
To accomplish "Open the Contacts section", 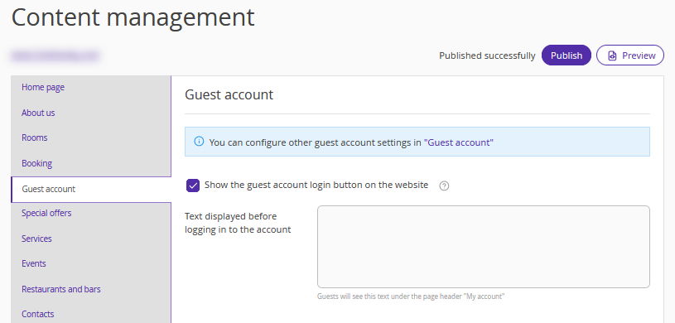I will pos(38,314).
